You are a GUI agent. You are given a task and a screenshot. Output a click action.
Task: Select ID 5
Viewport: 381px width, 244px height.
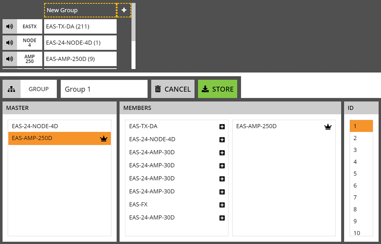point(361,174)
